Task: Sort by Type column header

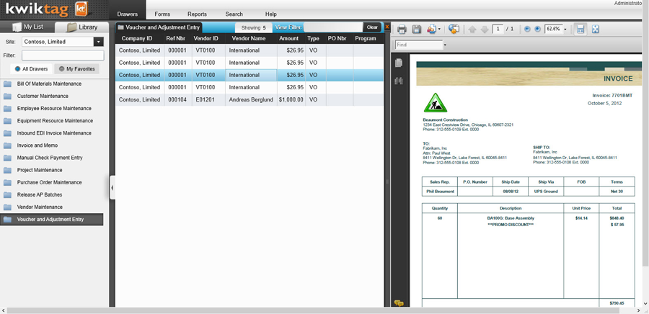Action: coord(314,38)
